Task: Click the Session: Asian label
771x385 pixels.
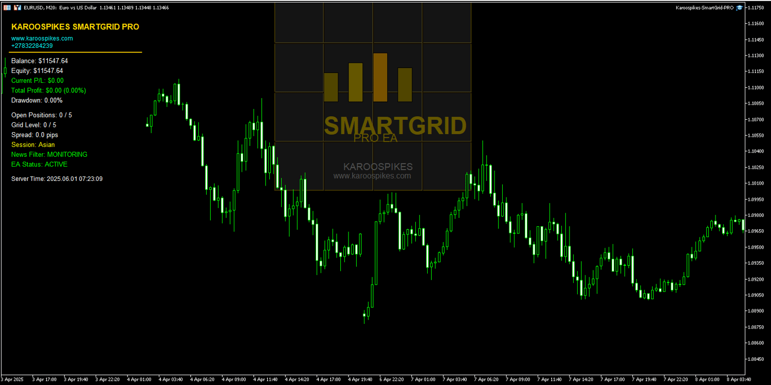Action: pyautogui.click(x=33, y=144)
